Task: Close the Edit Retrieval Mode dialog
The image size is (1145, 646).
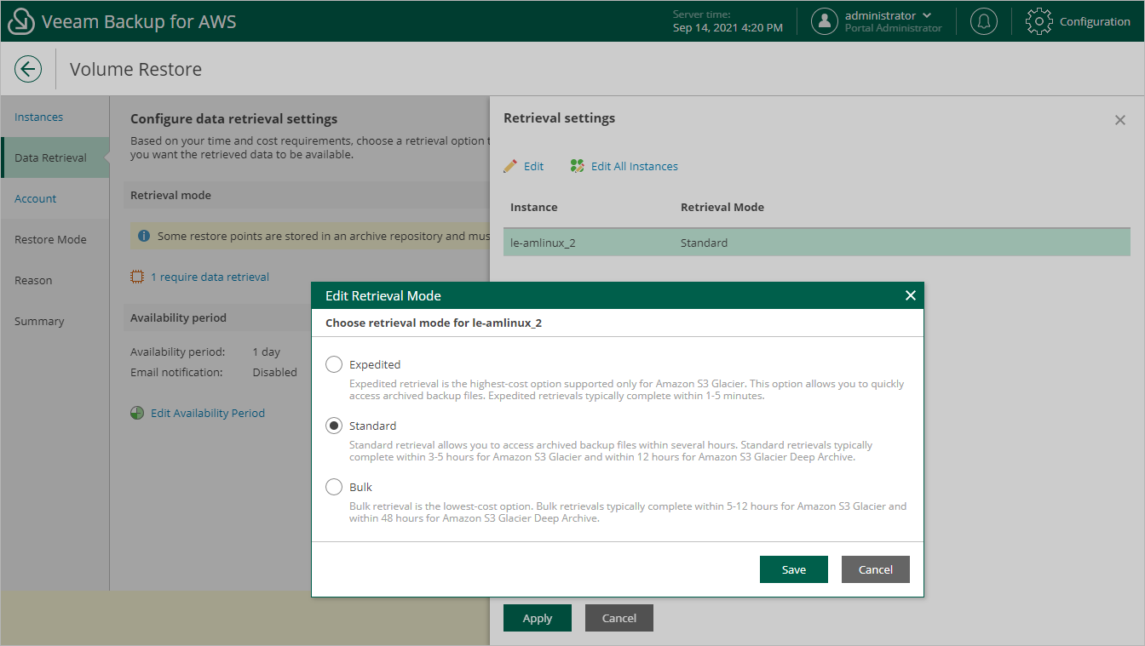Action: click(x=910, y=295)
